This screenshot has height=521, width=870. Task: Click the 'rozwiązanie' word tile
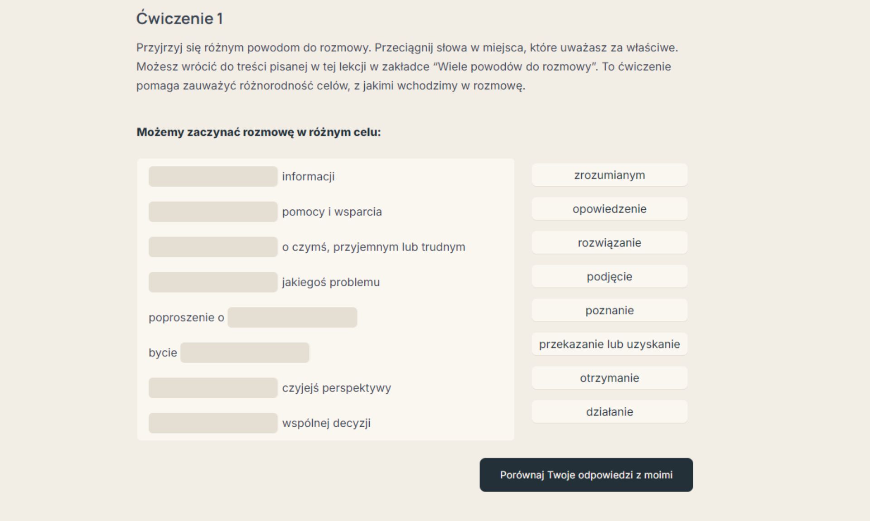(609, 242)
